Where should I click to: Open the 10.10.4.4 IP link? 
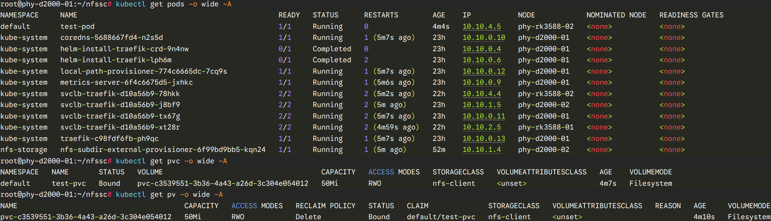[x=481, y=94]
